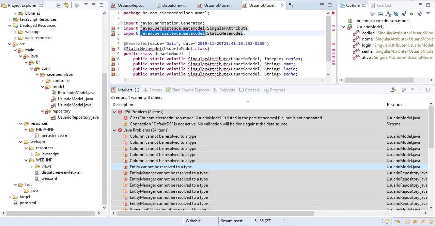Collapse all in Project Explorer toolbar
Screen dimensions: 435x226
(x=59, y=5)
